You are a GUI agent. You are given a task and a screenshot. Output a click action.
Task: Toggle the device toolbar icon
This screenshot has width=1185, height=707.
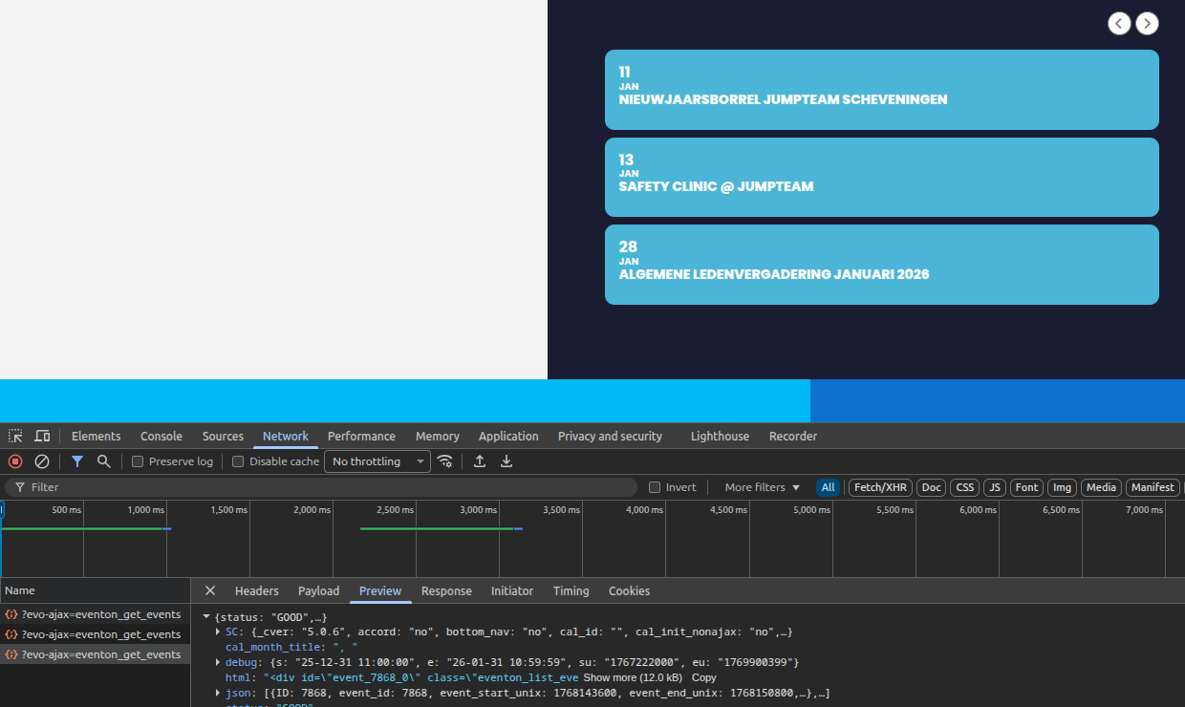[x=42, y=437]
